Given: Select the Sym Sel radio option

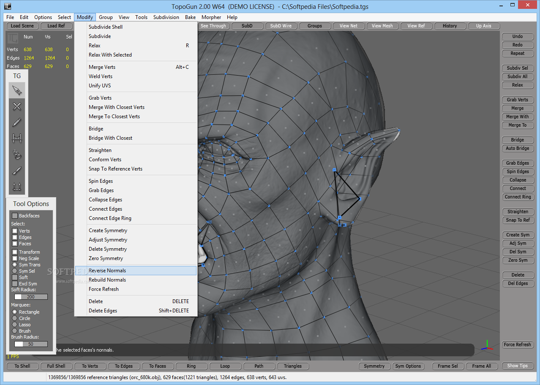Looking at the screenshot, I should pos(15,271).
